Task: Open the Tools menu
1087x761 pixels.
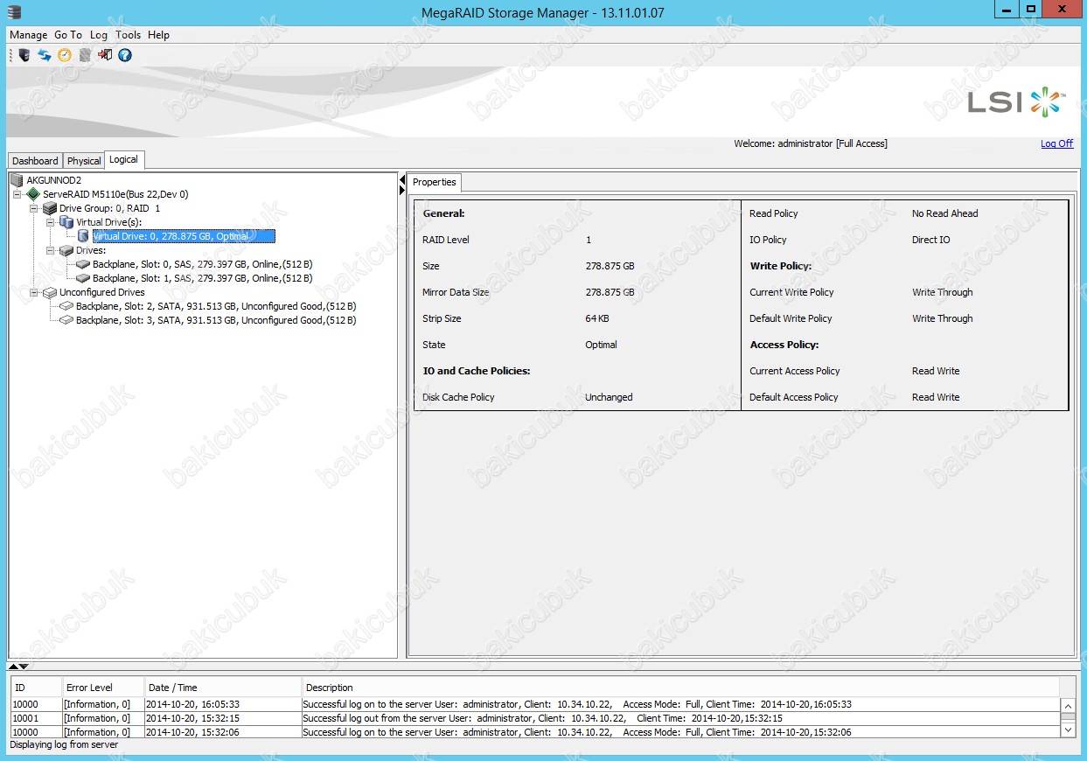Action: tap(128, 35)
